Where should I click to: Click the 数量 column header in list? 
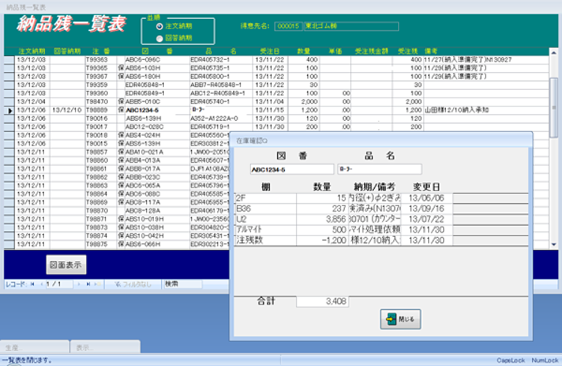coord(304,51)
